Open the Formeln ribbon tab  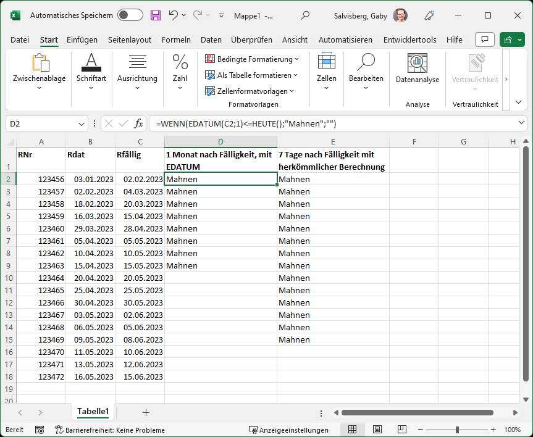176,40
